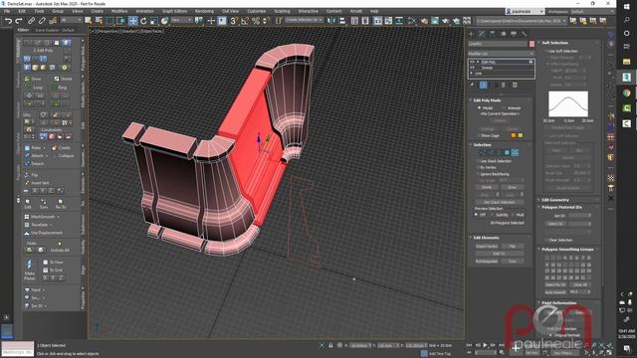Toggle the selection lock icon in status bar
Image resolution: width=637 pixels, height=358 pixels.
pyautogui.click(x=330, y=345)
